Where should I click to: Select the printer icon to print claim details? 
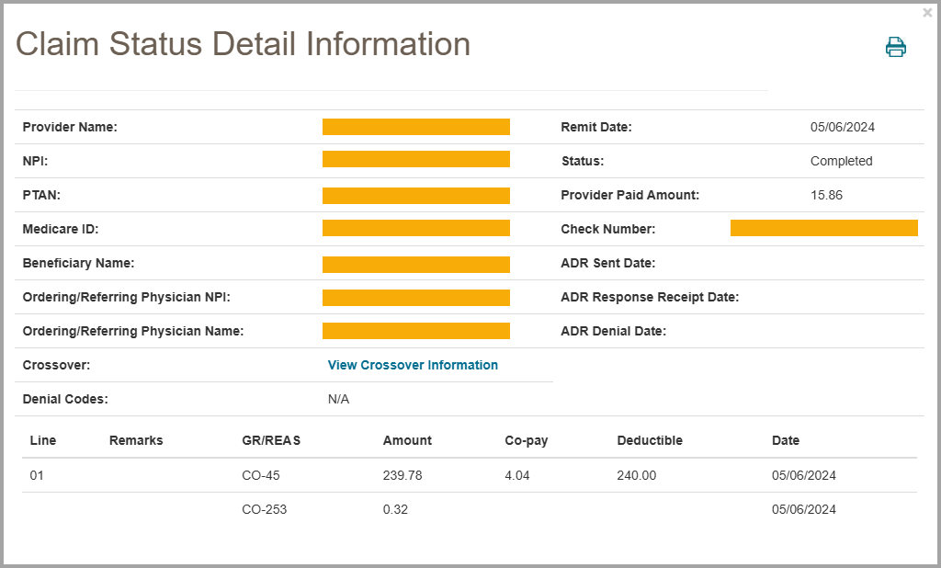tap(895, 47)
